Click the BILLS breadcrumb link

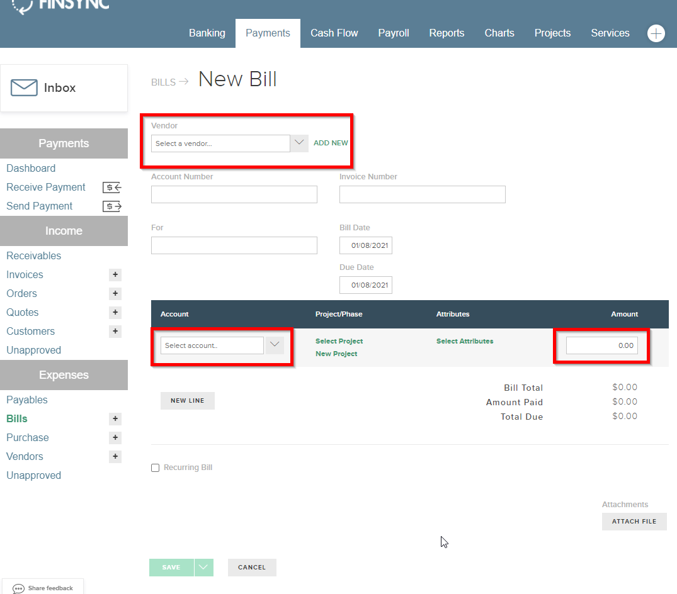coord(163,82)
